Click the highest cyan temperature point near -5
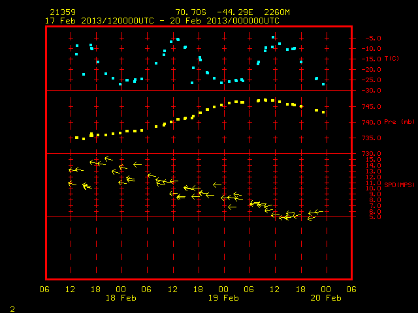Viewport: 418px width, 313px height. point(273,37)
